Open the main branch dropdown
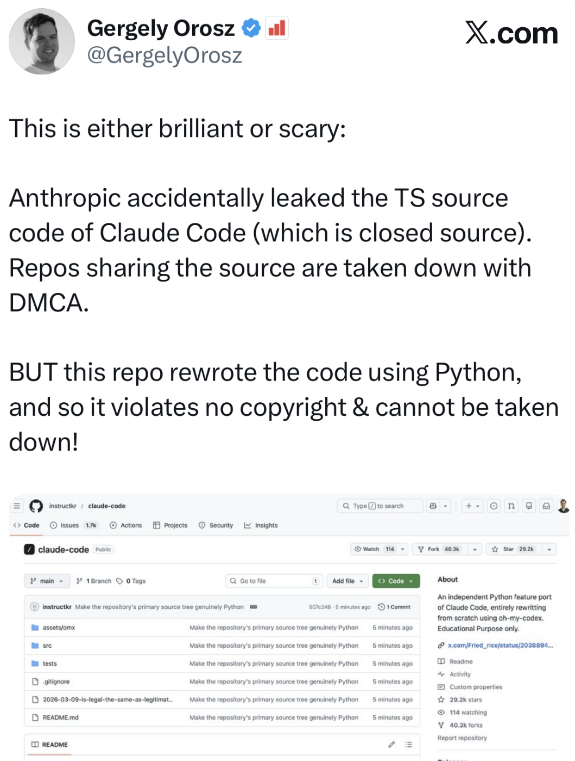 coord(47,581)
